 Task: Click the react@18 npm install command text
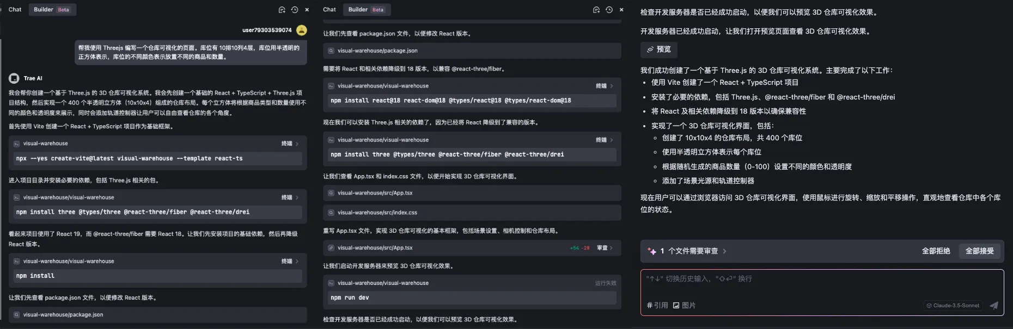click(x=450, y=101)
